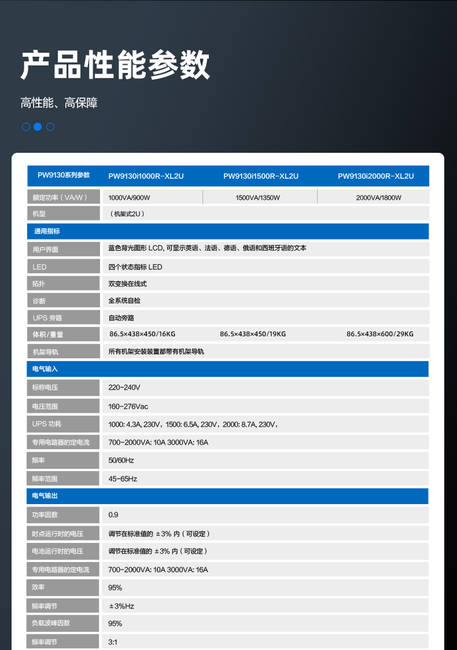Click the 电气输入 section header
Image resolution: width=457 pixels, height=650 pixels.
[227, 369]
